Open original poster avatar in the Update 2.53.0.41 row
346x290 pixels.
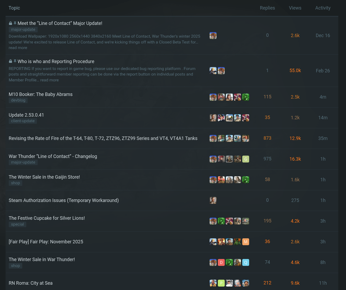(x=213, y=118)
